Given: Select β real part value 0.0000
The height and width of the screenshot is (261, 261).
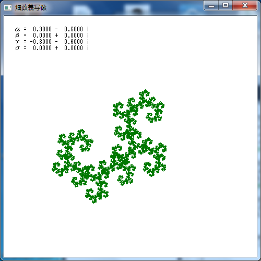Looking at the screenshot, I should pos(42,35).
